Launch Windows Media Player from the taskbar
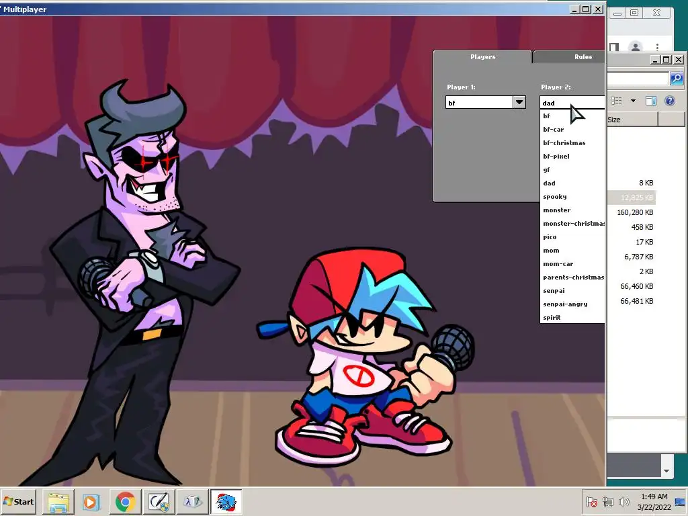This screenshot has height=516, width=688. point(91,501)
